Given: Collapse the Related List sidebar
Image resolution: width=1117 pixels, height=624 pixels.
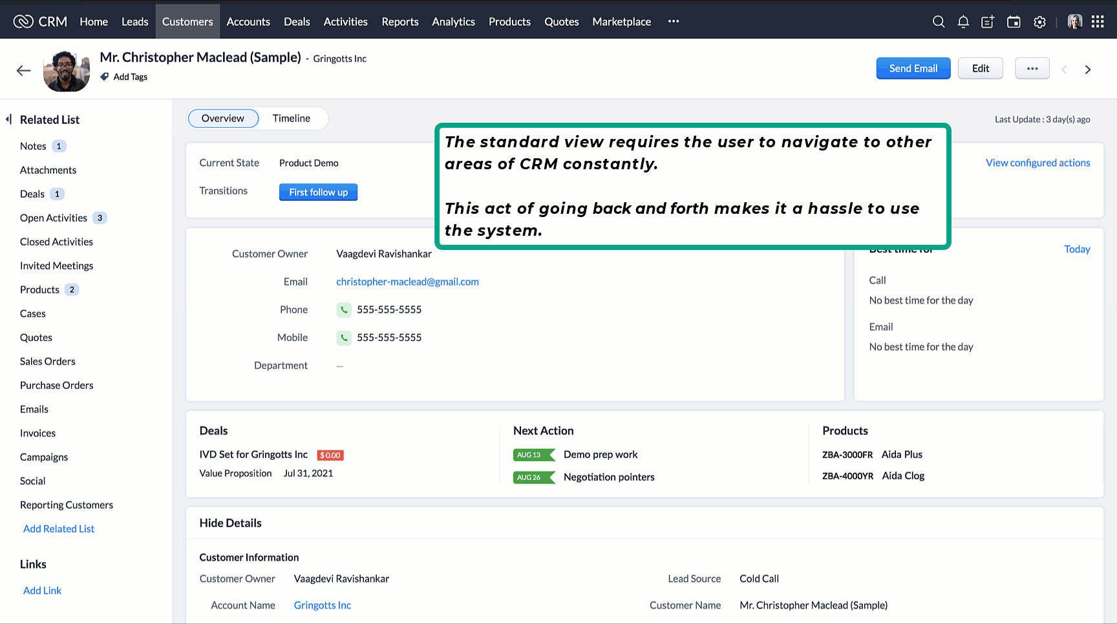Looking at the screenshot, I should coord(9,120).
